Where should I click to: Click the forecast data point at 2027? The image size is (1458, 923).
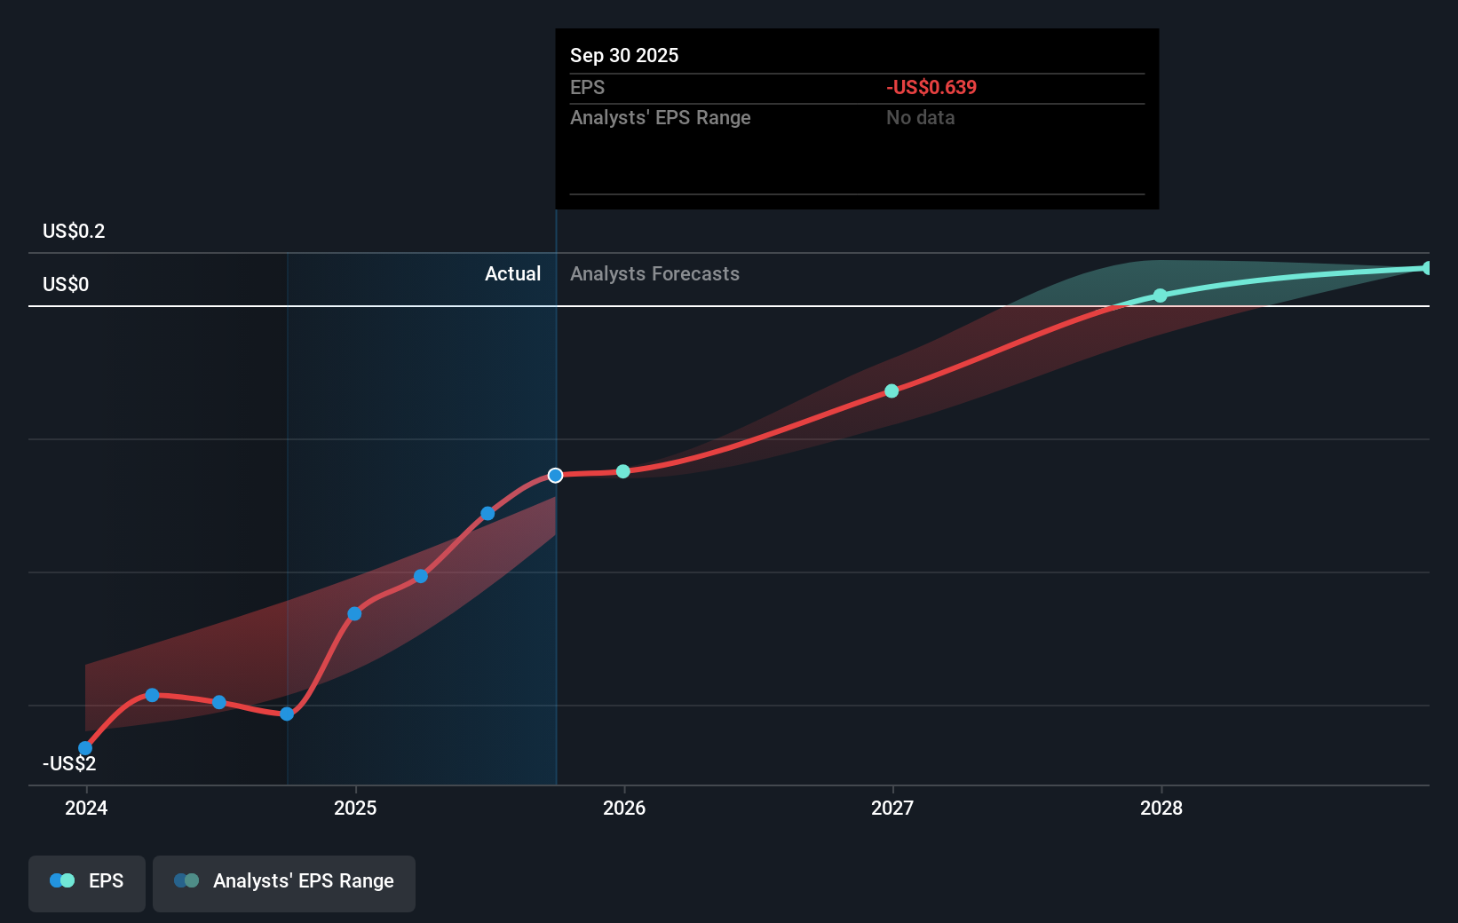coord(891,390)
